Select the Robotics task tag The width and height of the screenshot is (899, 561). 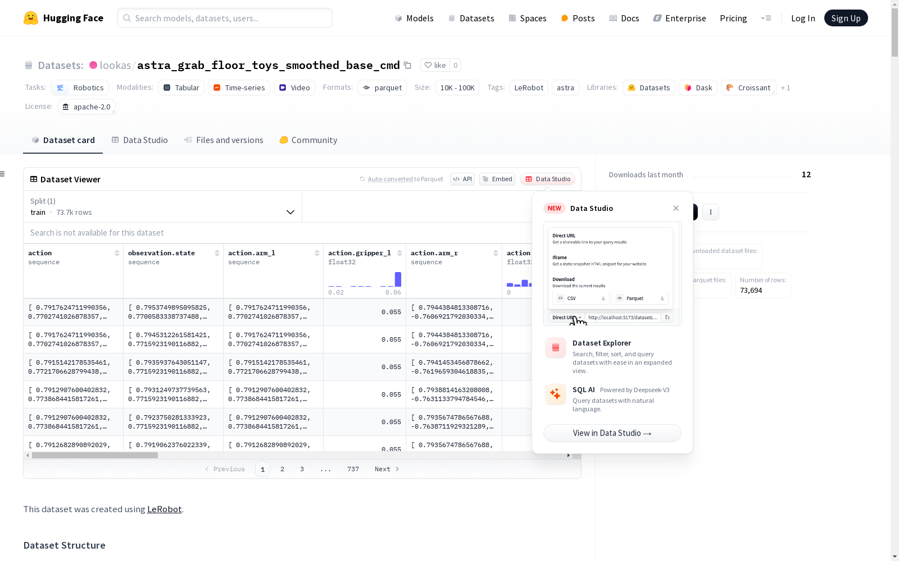point(80,88)
